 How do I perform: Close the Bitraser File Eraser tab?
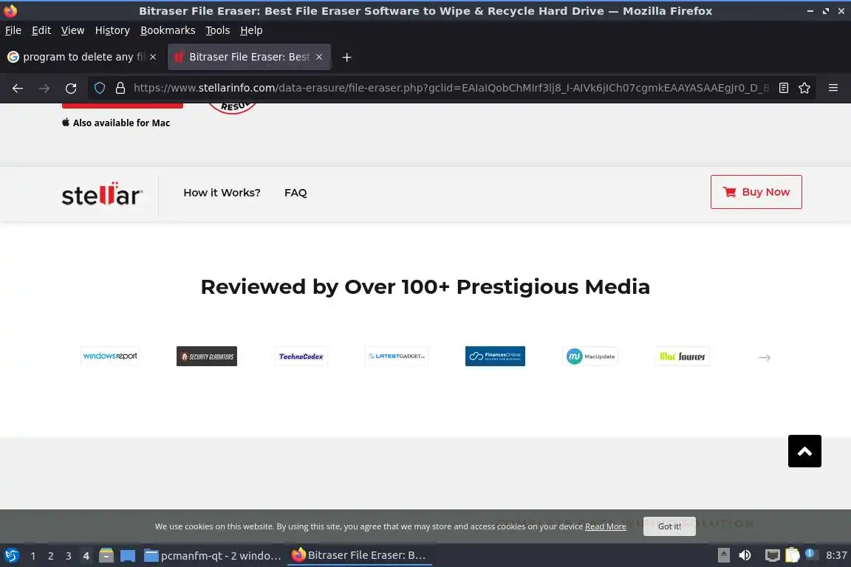click(319, 57)
